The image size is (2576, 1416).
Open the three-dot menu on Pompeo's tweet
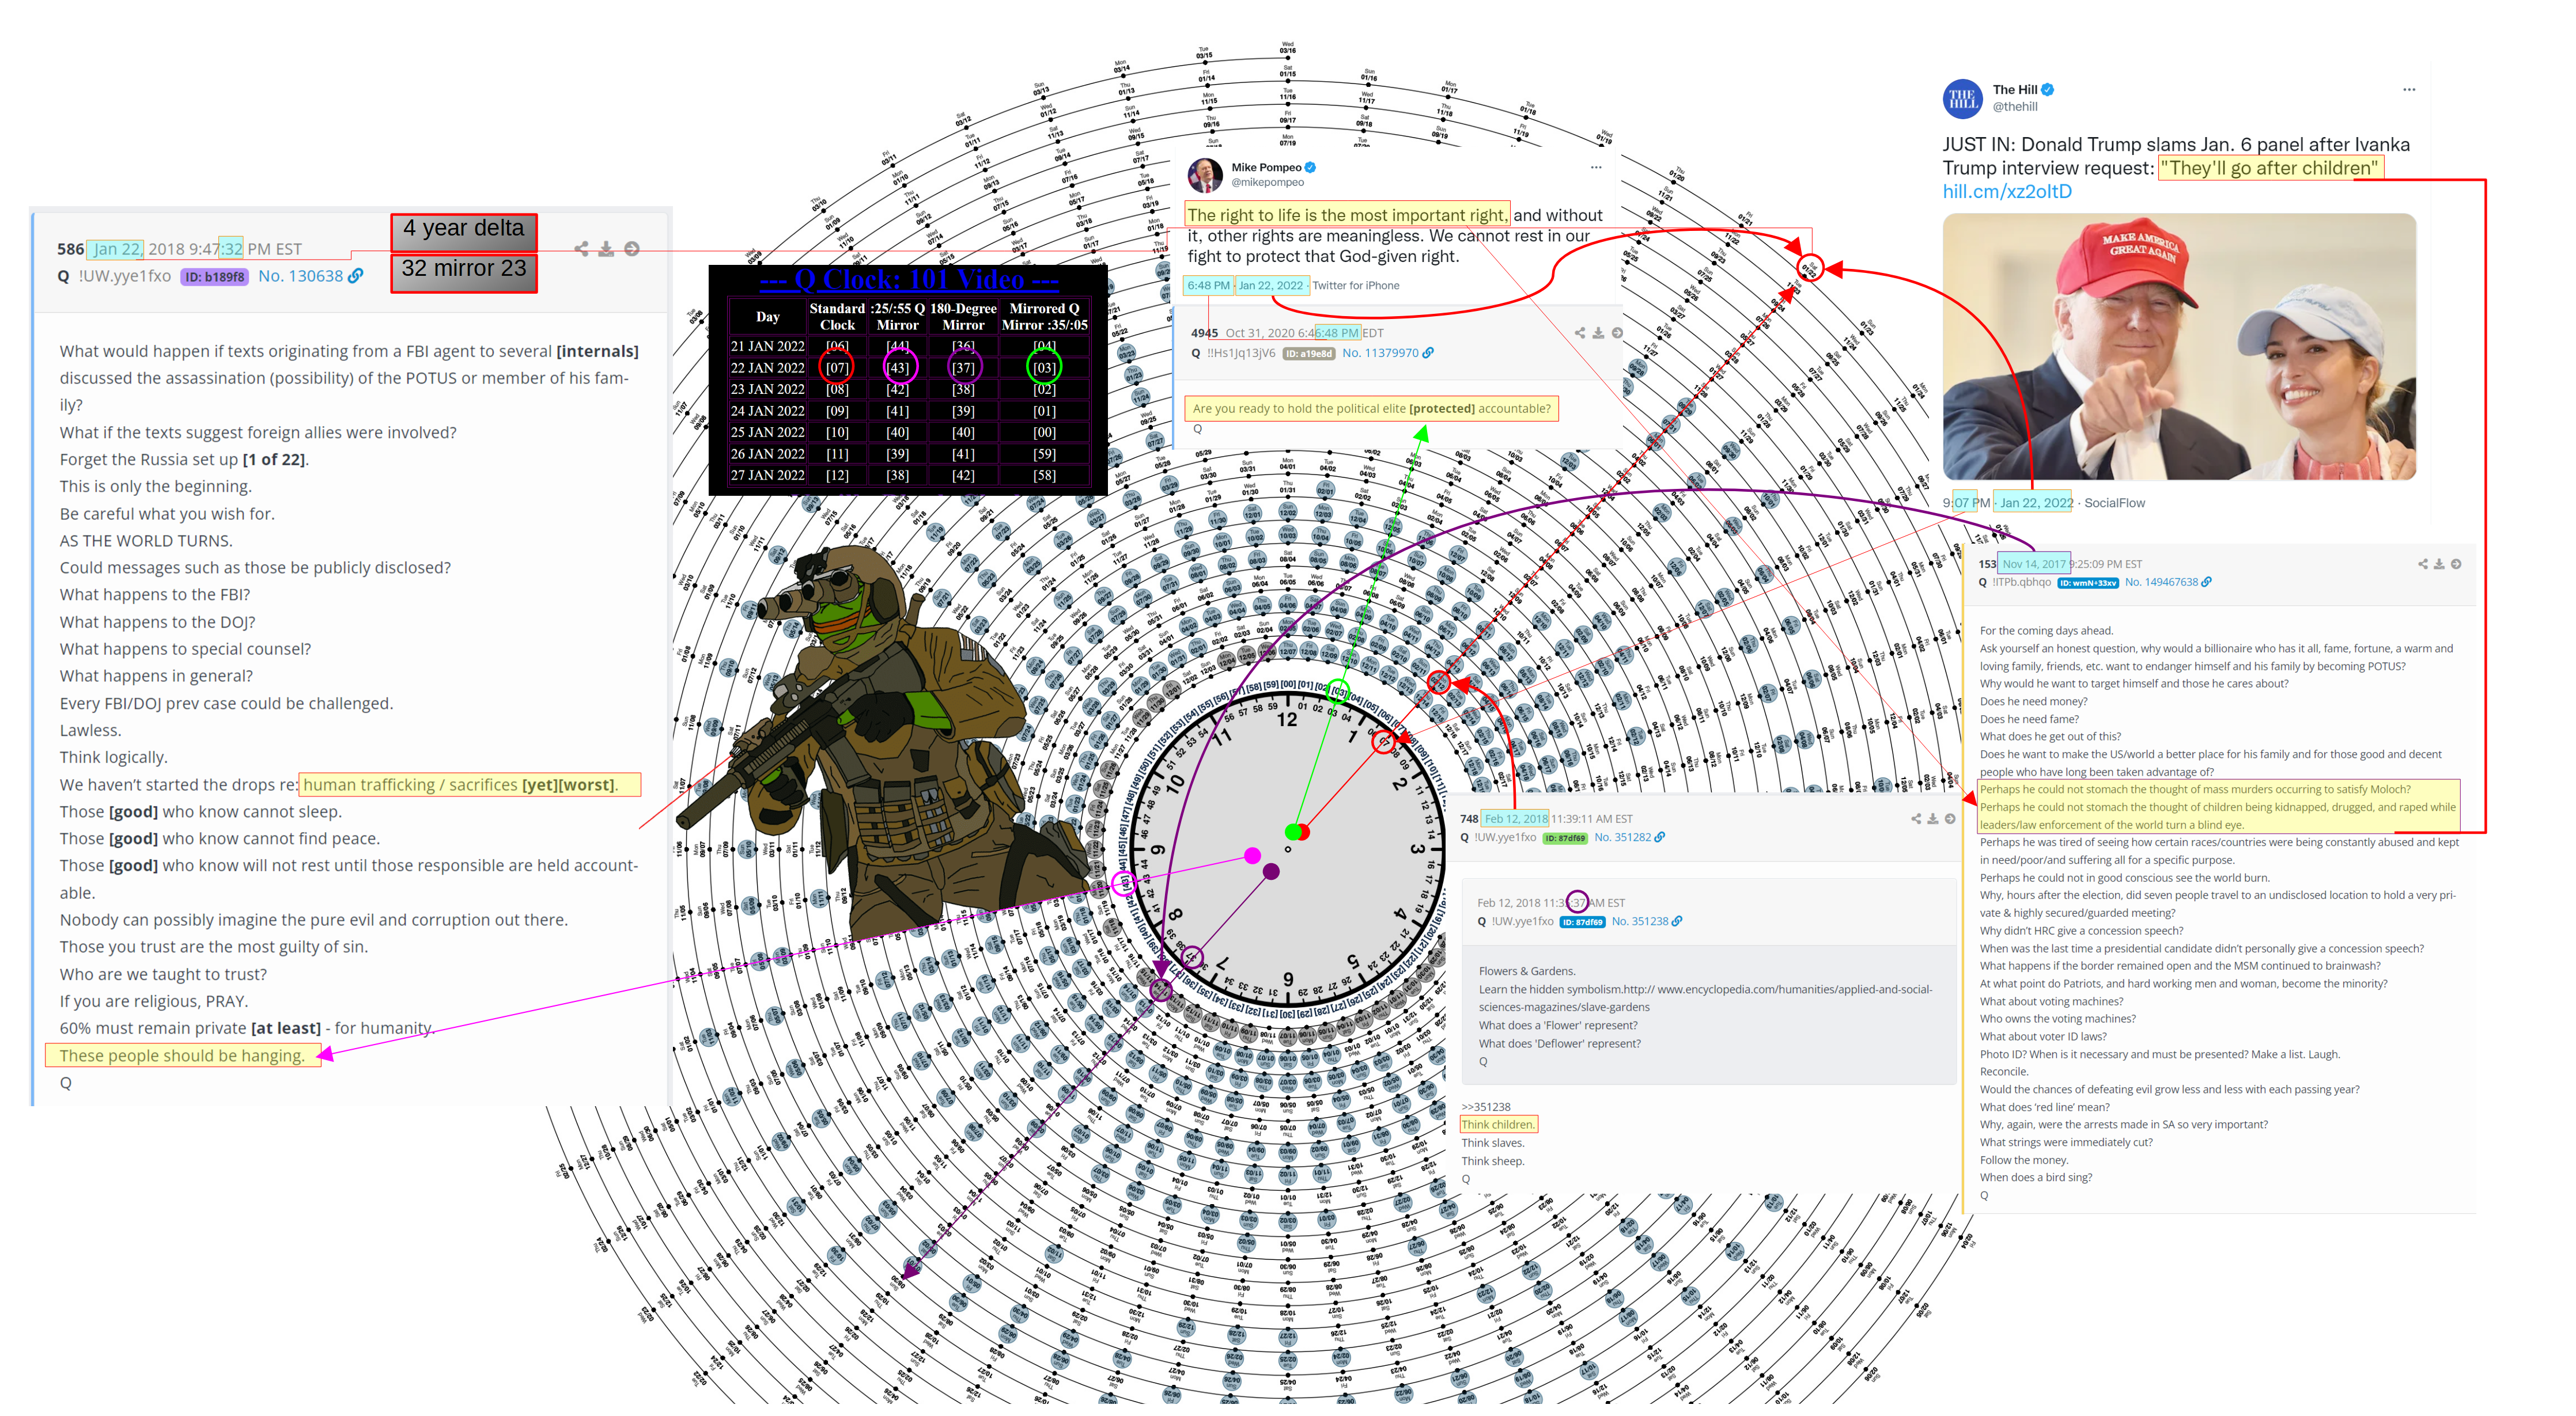1596,167
